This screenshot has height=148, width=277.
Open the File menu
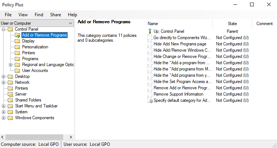coord(8,15)
